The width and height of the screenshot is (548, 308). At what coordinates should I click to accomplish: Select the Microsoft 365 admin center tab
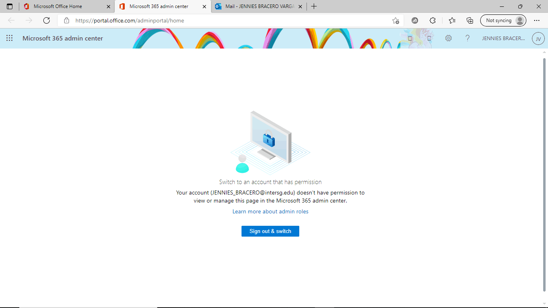(x=163, y=6)
